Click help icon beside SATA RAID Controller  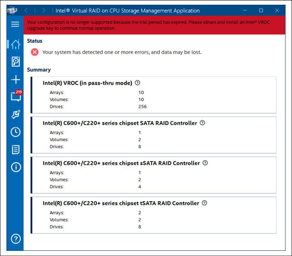[203, 123]
